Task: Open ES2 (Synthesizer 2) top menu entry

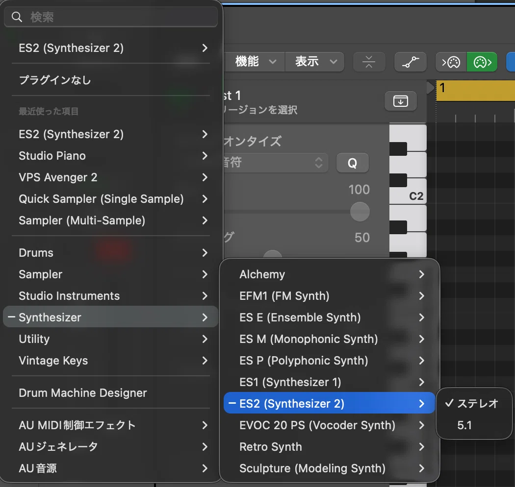Action: (111, 48)
